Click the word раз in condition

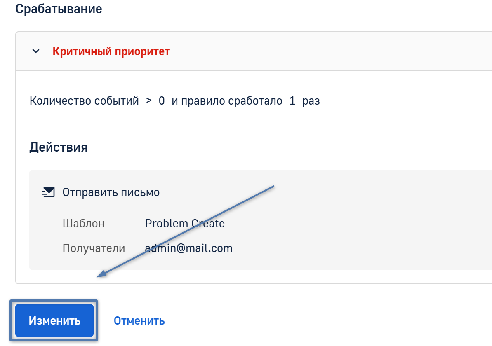(x=311, y=101)
